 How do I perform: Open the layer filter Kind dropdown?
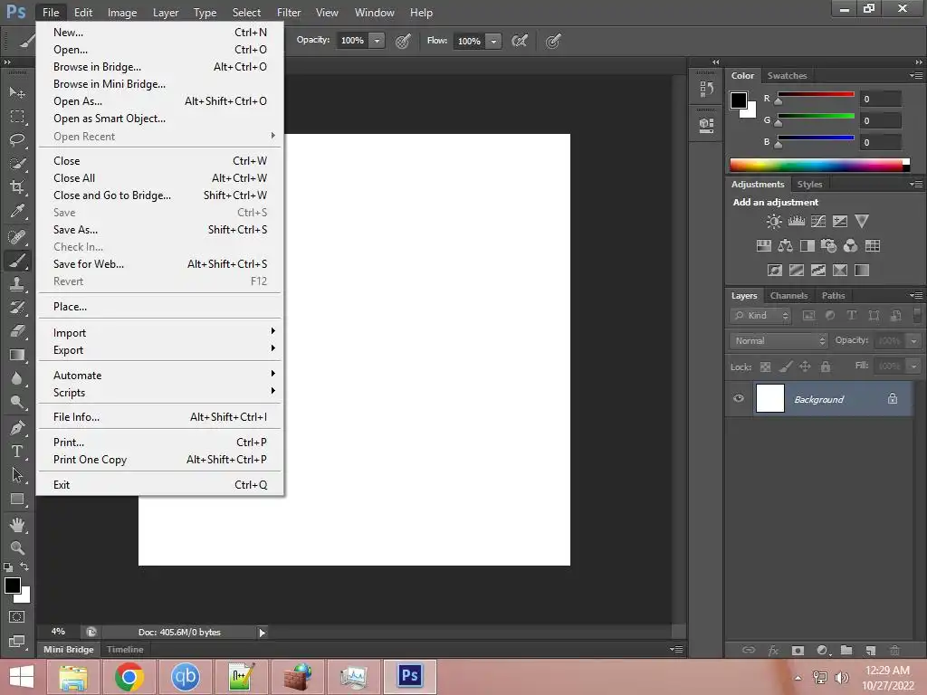click(760, 316)
